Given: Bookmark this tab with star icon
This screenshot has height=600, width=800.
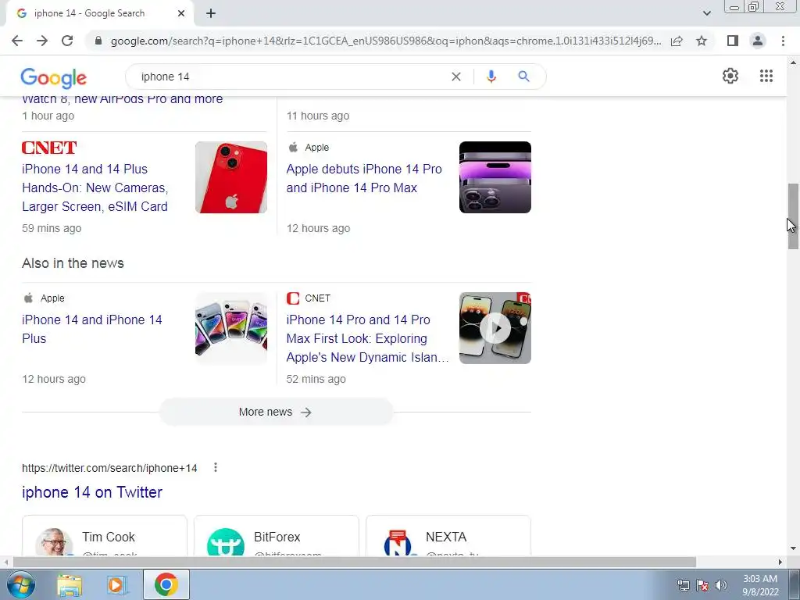Looking at the screenshot, I should point(702,41).
